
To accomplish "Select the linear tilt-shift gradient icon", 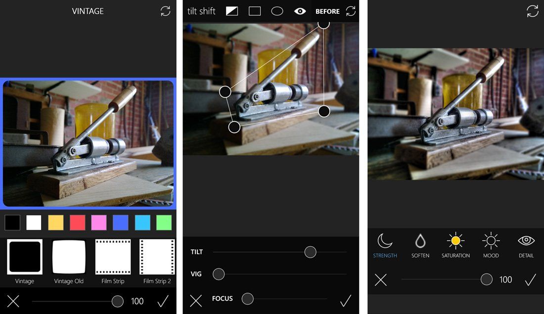I will [231, 10].
